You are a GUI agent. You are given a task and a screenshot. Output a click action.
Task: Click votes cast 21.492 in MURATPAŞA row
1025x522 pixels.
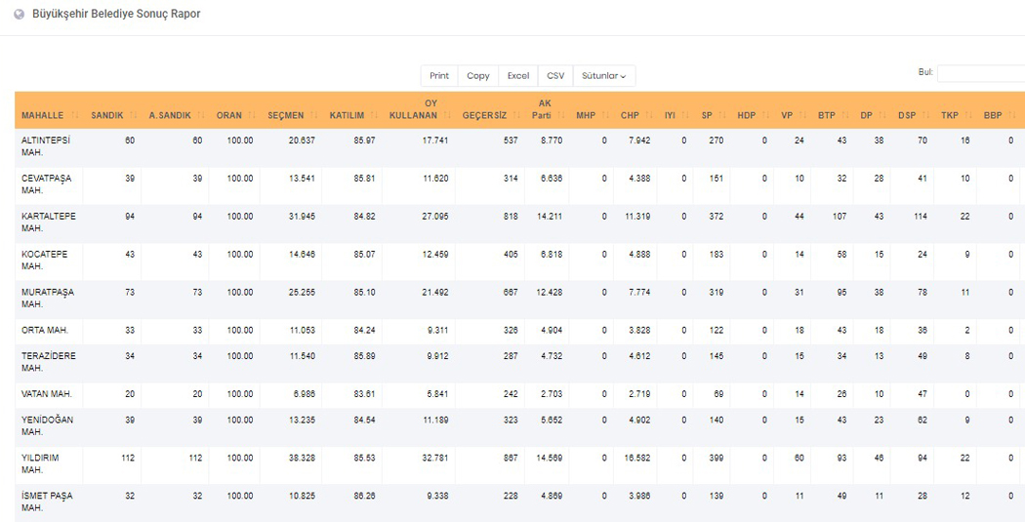pos(435,292)
